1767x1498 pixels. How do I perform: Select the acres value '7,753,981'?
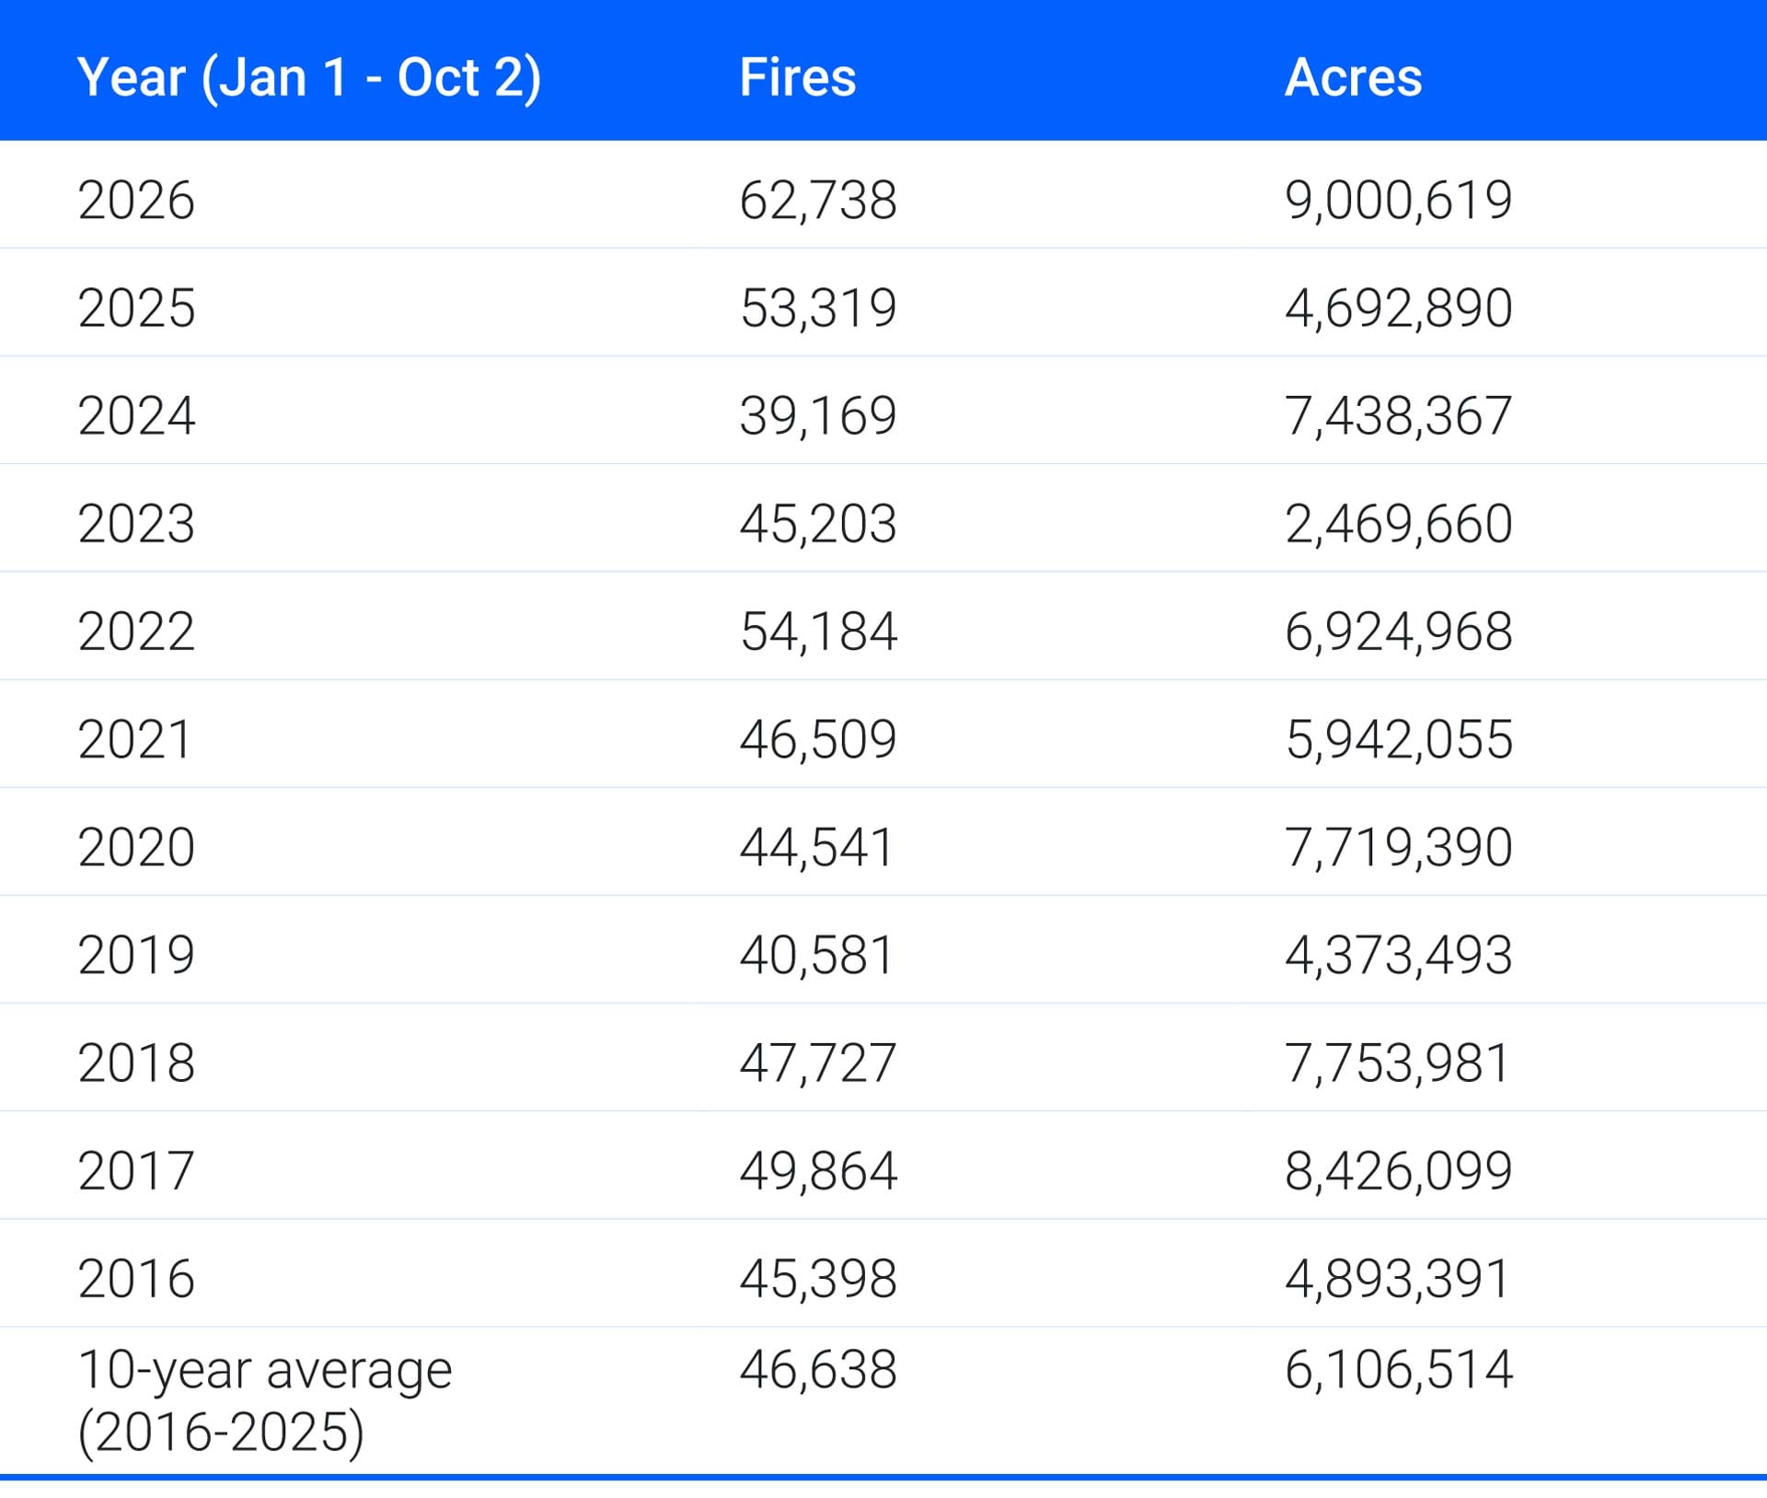tap(1397, 1063)
